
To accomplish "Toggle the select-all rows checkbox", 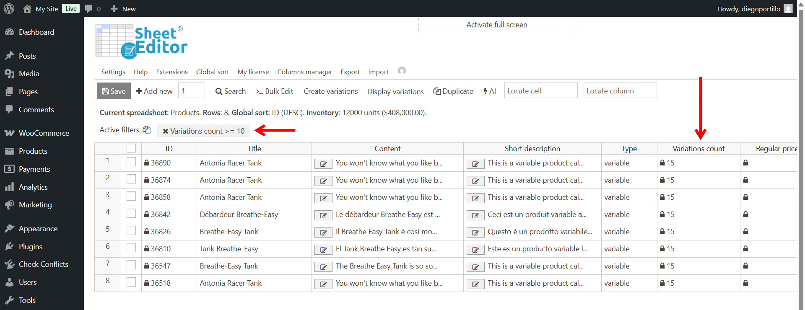I will (x=131, y=148).
